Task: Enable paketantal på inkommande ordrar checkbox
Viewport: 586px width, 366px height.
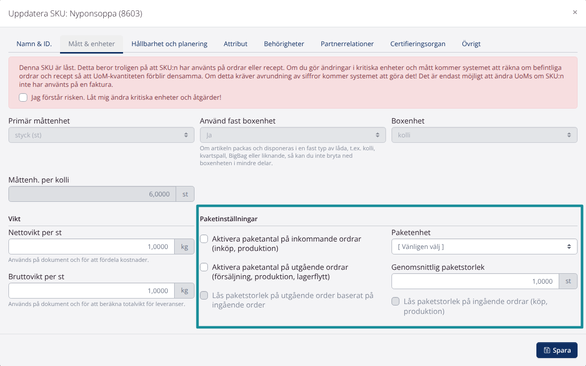Action: tap(204, 239)
